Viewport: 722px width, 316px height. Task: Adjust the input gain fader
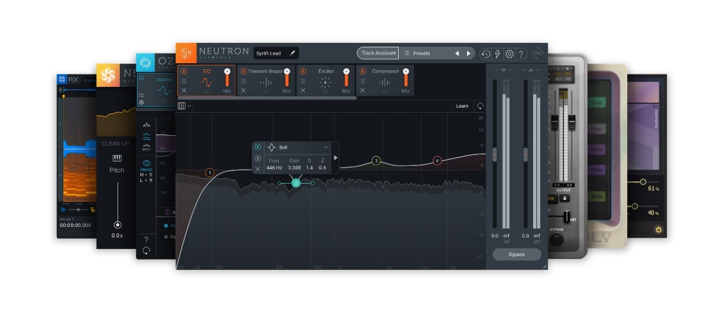coord(495,154)
